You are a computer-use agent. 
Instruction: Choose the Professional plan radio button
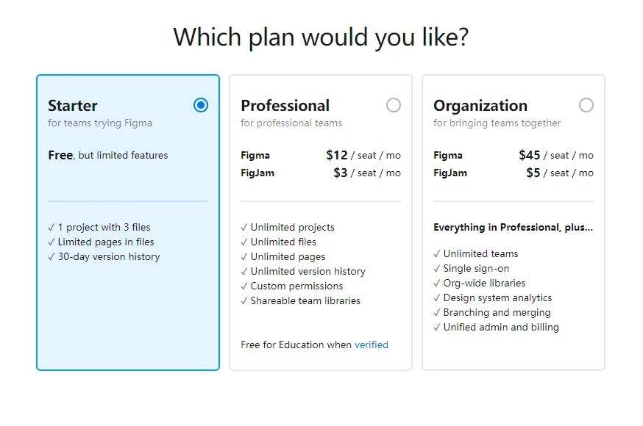pyautogui.click(x=394, y=105)
